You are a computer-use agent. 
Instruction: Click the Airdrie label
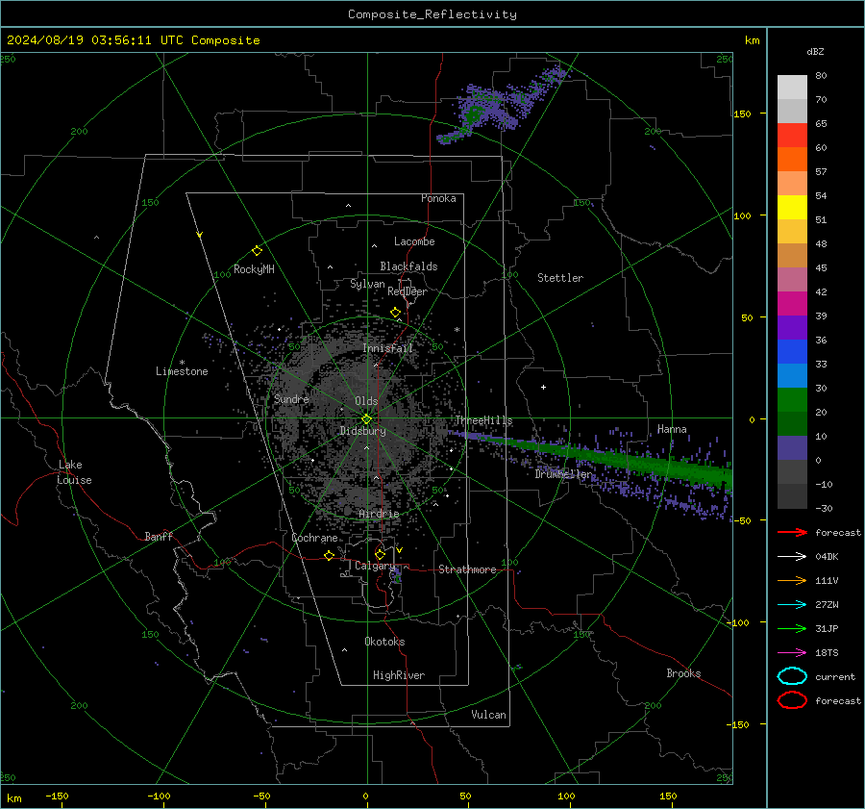379,514
